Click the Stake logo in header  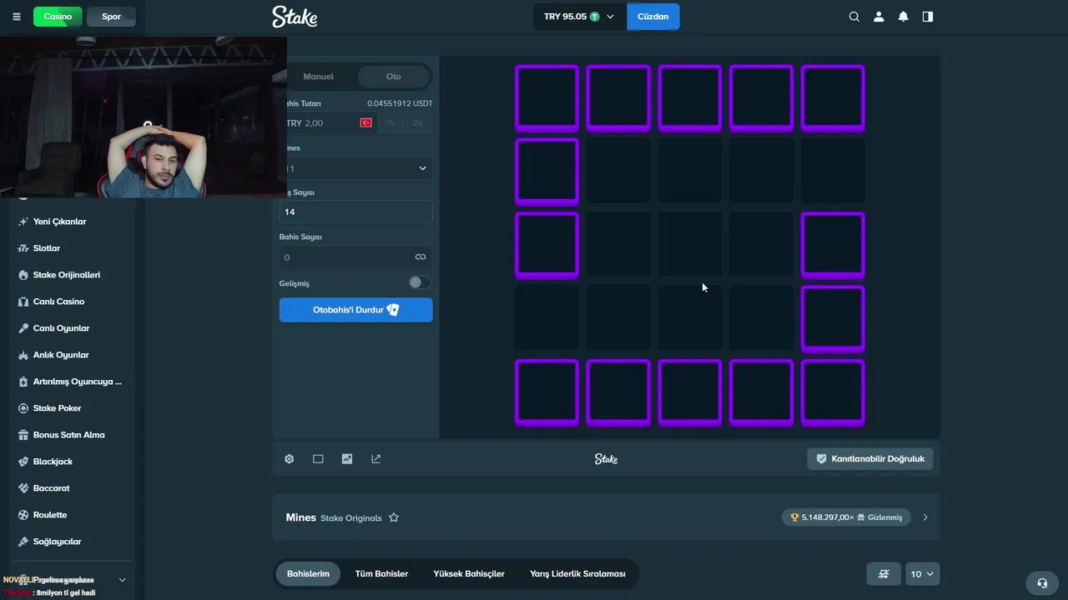coord(295,17)
